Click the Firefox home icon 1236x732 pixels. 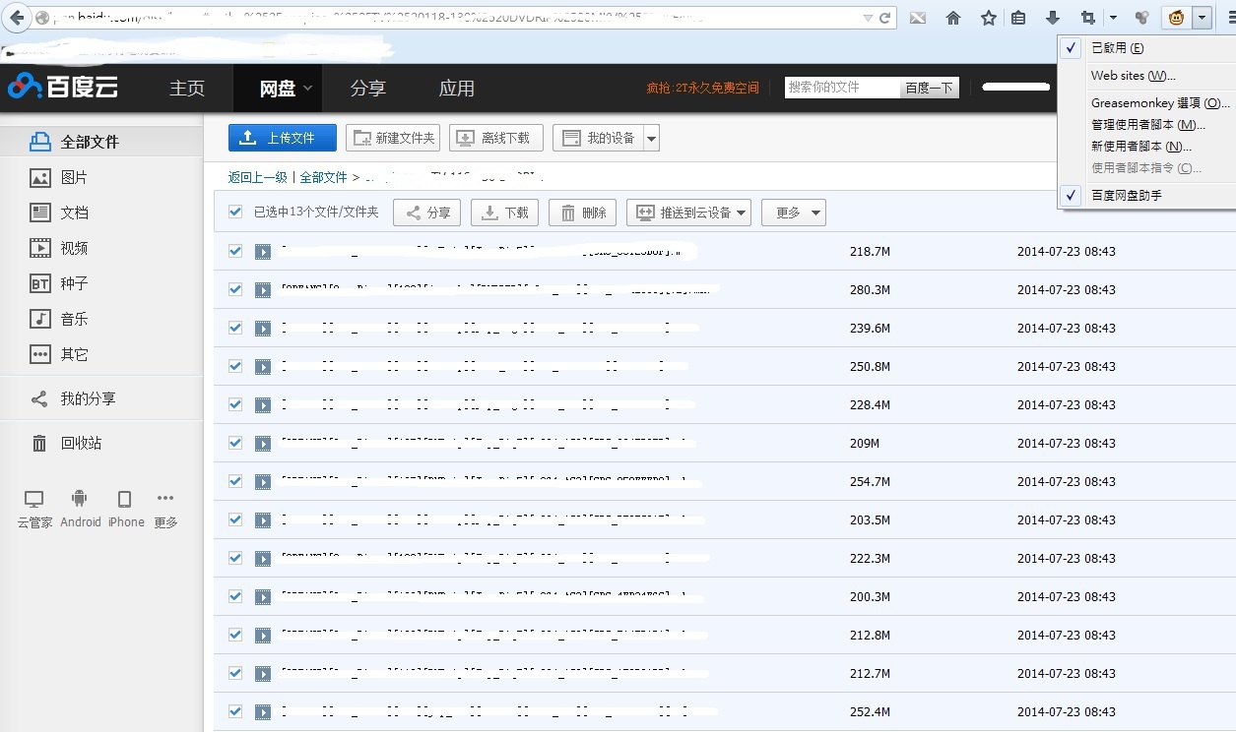pyautogui.click(x=952, y=18)
